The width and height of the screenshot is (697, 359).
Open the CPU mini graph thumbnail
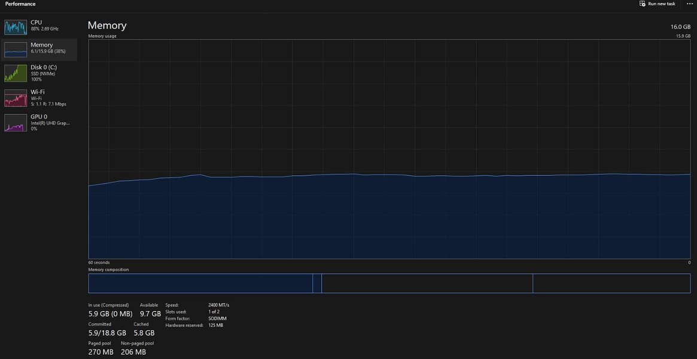[16, 27]
